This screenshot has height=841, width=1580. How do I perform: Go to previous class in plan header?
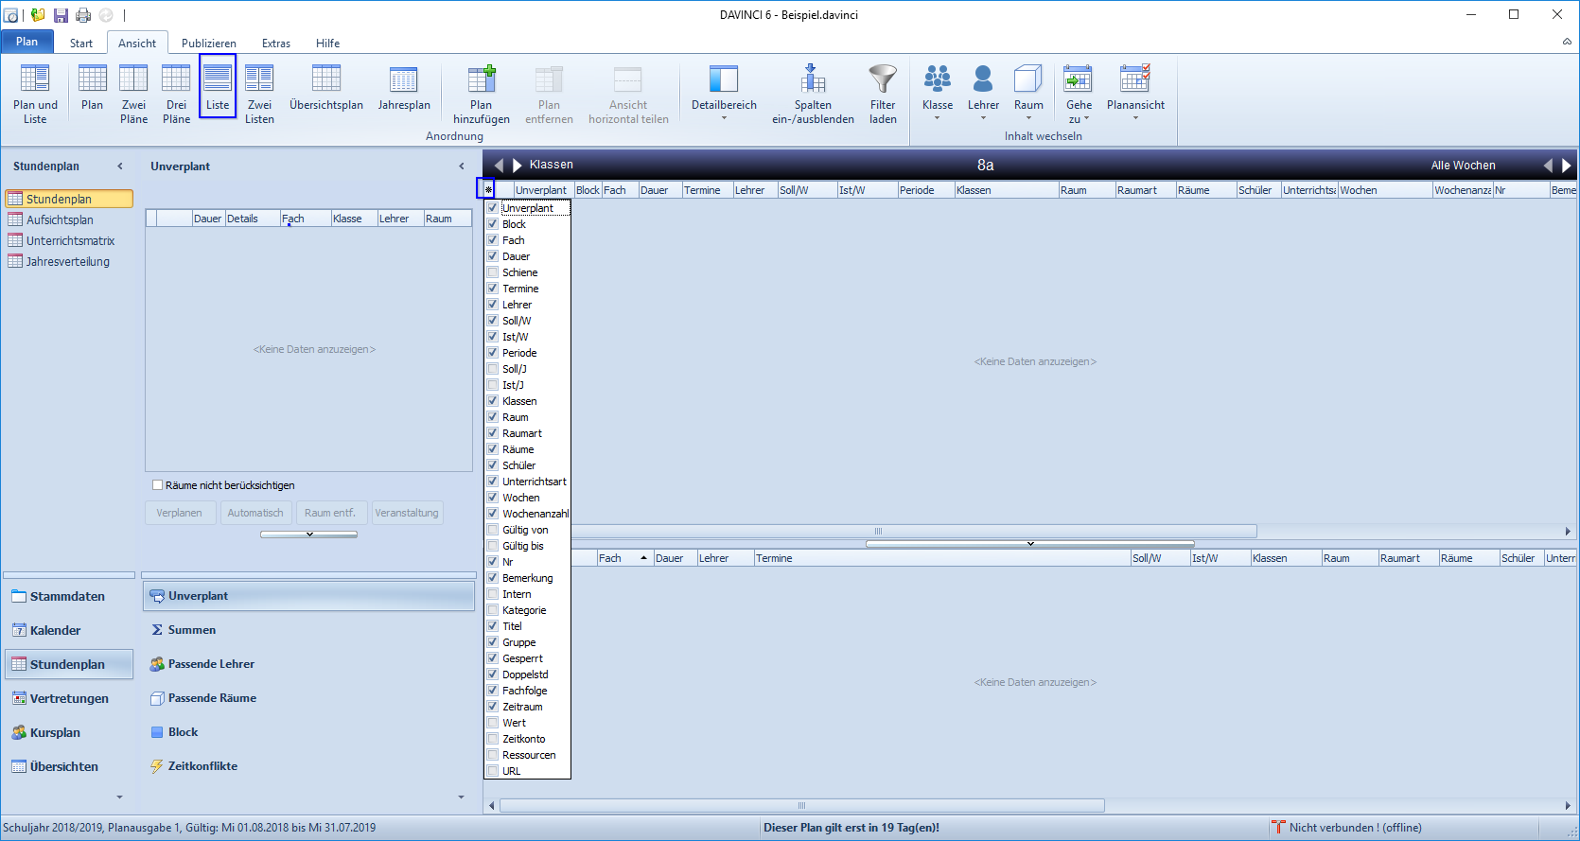click(x=499, y=165)
